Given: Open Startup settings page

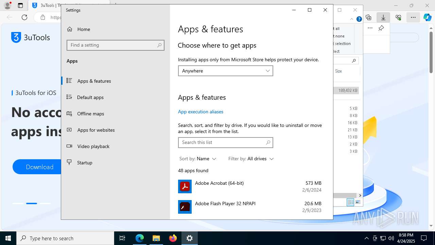Looking at the screenshot, I should coord(115,163).
